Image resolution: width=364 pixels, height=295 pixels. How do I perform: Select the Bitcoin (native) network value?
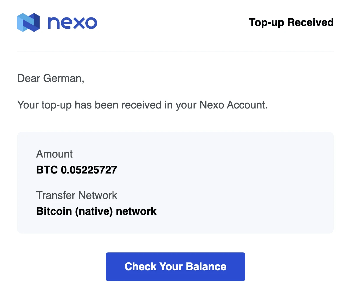(x=96, y=211)
